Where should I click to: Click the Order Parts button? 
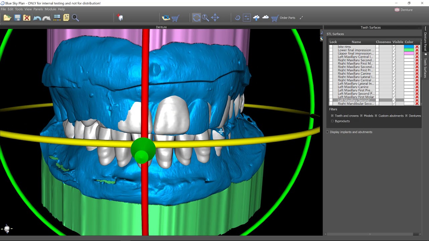click(283, 18)
